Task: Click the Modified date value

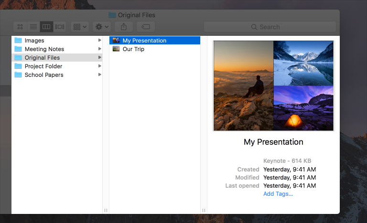Action: tap(290, 177)
